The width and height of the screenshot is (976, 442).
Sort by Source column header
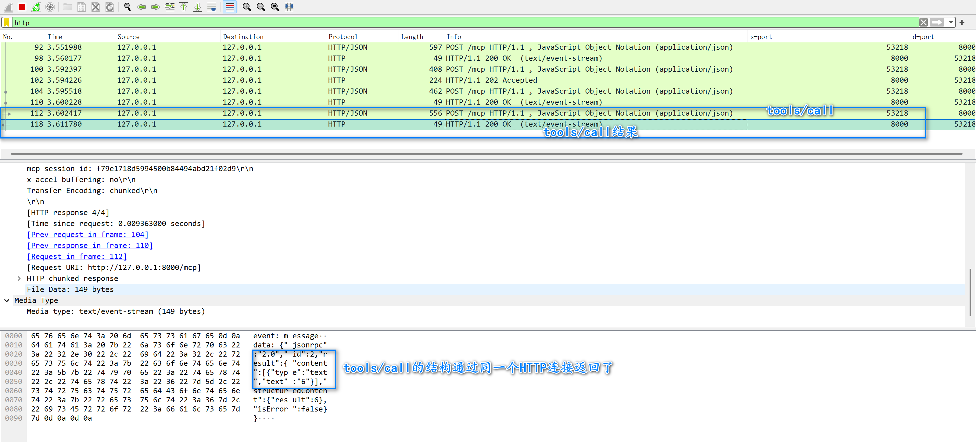coord(167,37)
